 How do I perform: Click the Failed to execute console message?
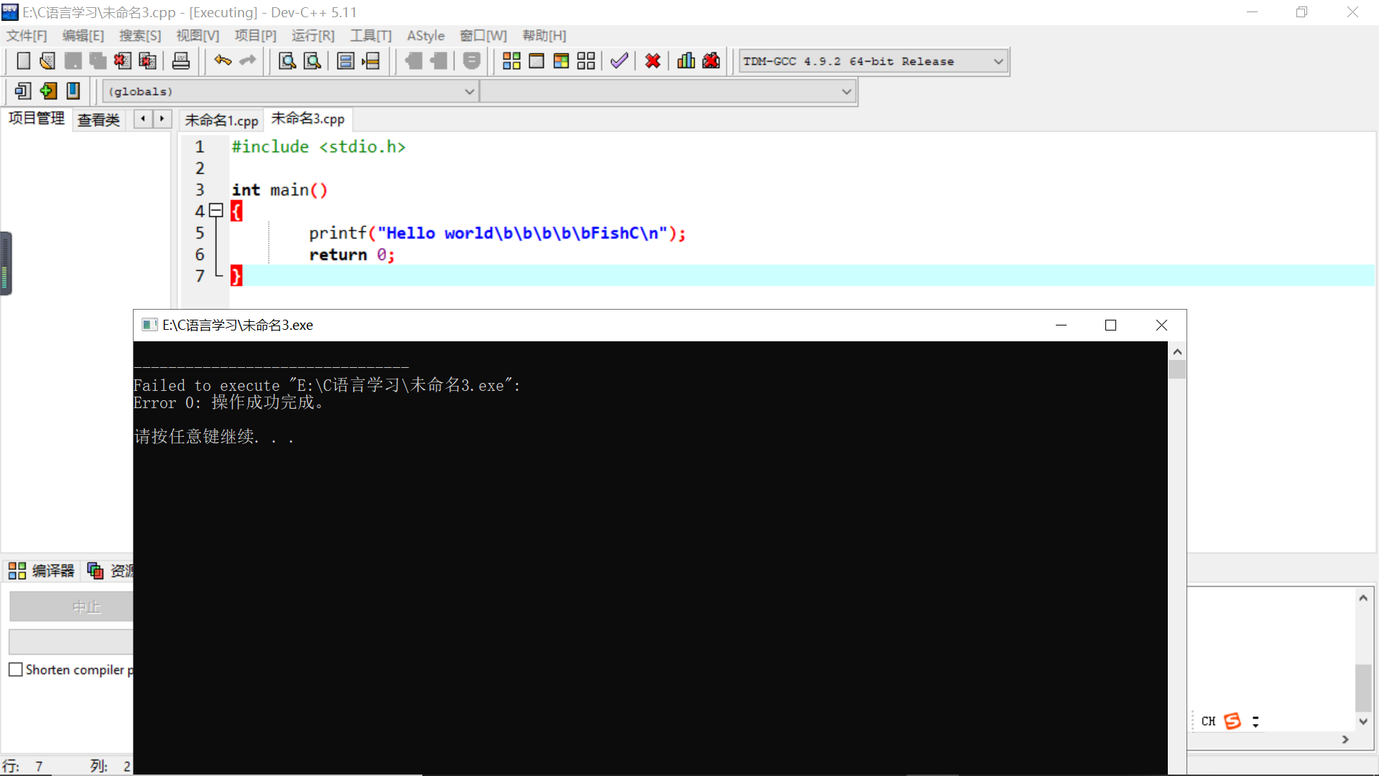point(327,386)
